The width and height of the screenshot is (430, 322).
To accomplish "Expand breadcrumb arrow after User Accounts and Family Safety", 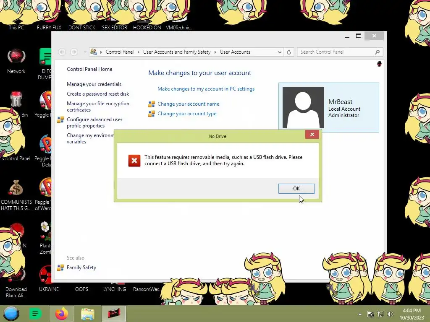I will 215,52.
